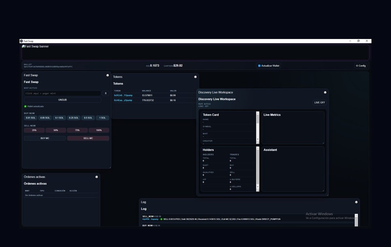Collapse the Órdenes activas panel
Viewport: 391px width, 247px height.
96,177
